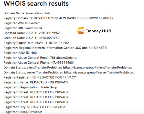Open the icann.org serverTransferProhibited link
This screenshot has width=144, height=114.
click(x=99, y=73)
